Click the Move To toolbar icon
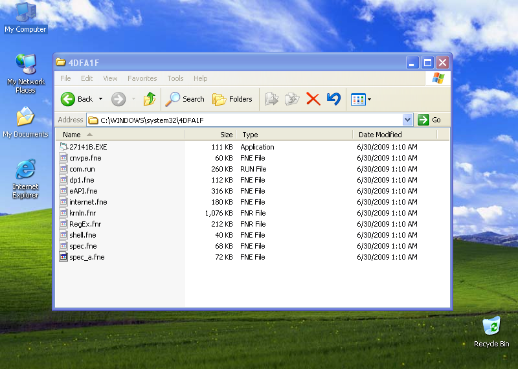The height and width of the screenshot is (369, 518). click(271, 99)
